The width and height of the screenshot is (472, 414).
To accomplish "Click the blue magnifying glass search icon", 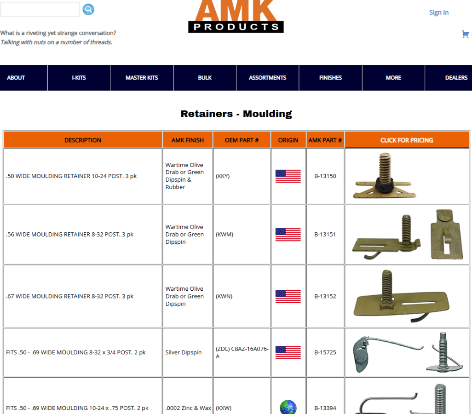I will click(x=88, y=9).
